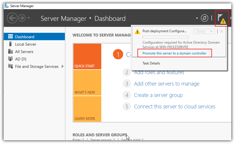Open the WHAT'S NEW tile
235x144 pixels.
coord(87,83)
